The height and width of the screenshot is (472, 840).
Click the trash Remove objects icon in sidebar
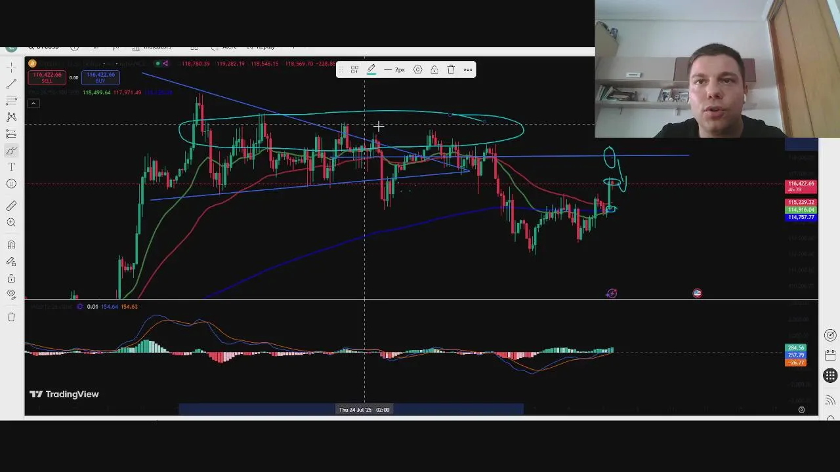11,317
